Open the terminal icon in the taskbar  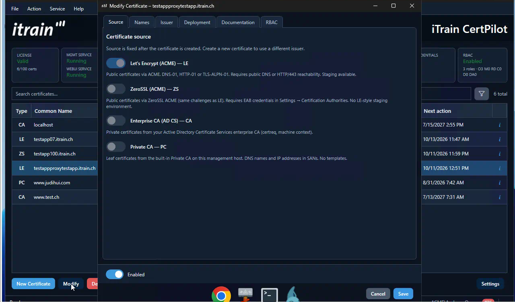pos(269,295)
